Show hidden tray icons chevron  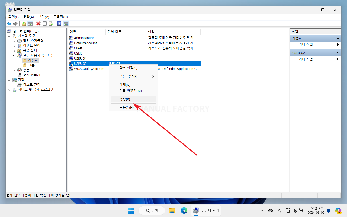click(262, 210)
